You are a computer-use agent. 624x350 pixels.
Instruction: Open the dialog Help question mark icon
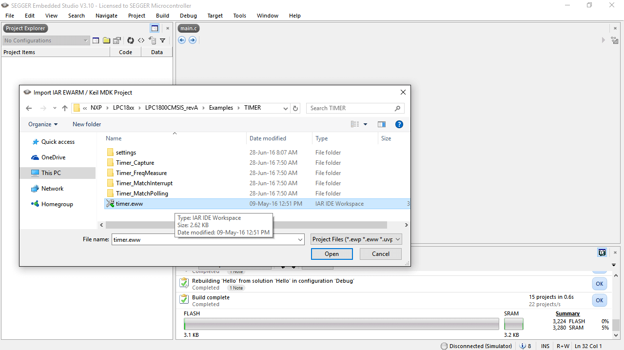click(x=399, y=124)
